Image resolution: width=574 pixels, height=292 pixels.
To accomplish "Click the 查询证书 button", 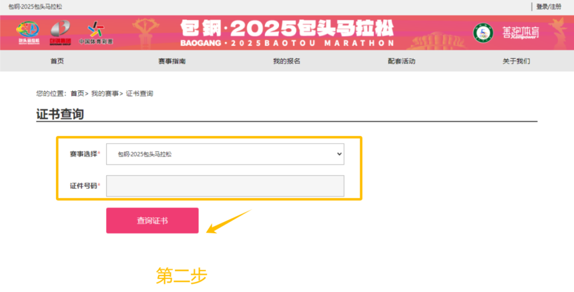I will click(153, 221).
